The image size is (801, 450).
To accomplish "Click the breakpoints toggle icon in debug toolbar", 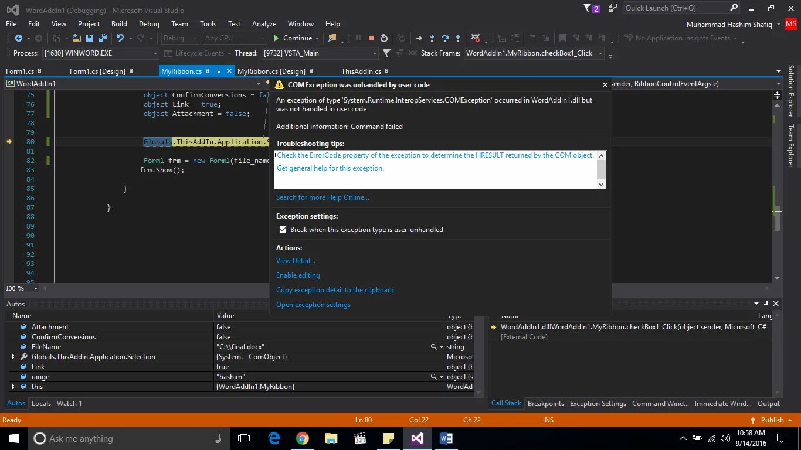I will pyautogui.click(x=476, y=38).
